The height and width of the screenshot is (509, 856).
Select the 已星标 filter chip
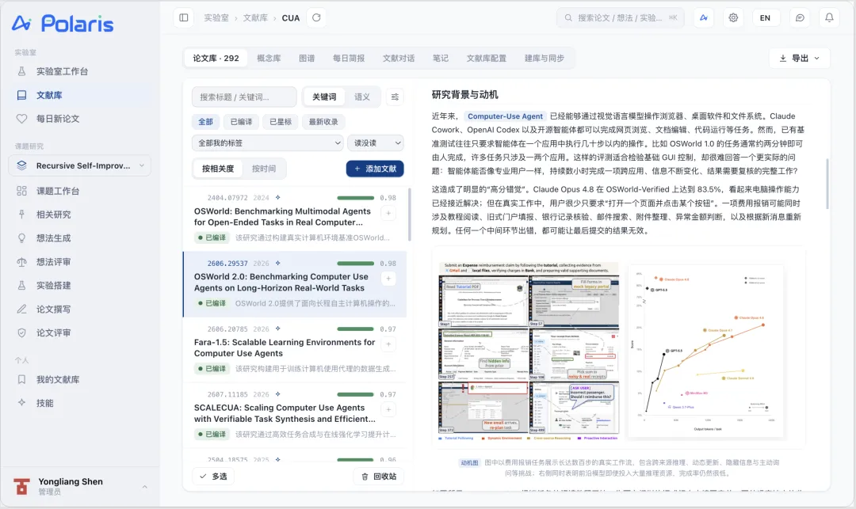tap(281, 122)
